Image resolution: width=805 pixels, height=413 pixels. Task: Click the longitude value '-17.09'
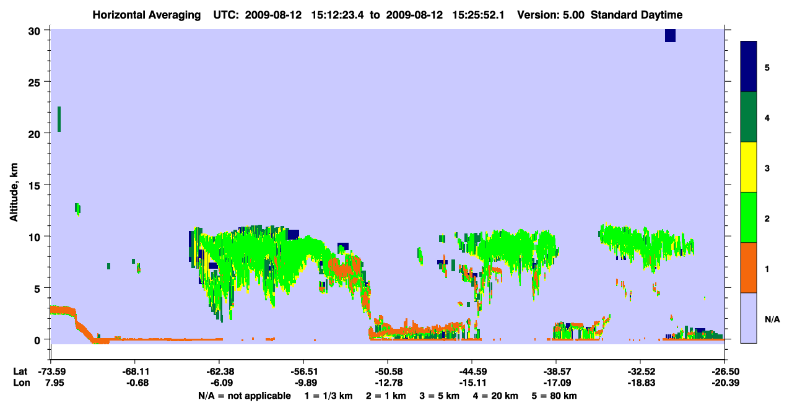(x=556, y=383)
